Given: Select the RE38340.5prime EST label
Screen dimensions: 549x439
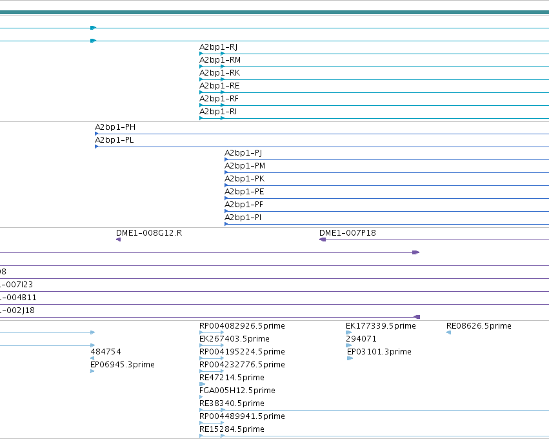Looking at the screenshot, I should (232, 404).
